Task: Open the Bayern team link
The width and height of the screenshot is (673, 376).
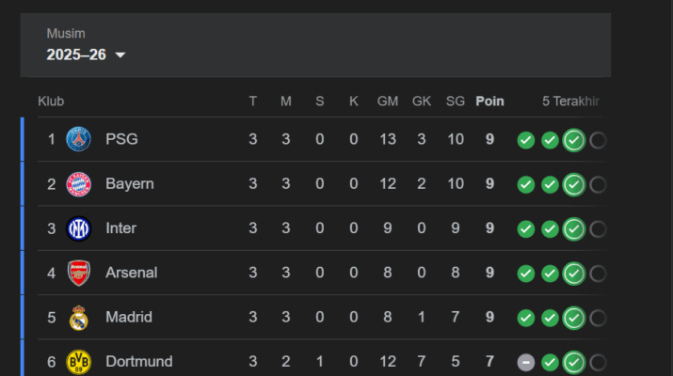Action: coord(129,184)
